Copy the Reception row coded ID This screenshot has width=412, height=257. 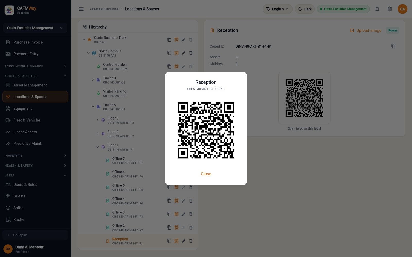point(169,241)
